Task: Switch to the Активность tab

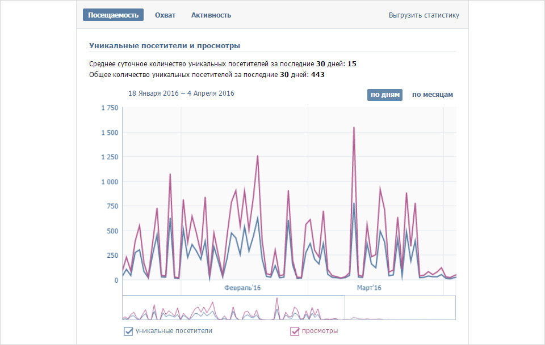Action: (x=211, y=15)
